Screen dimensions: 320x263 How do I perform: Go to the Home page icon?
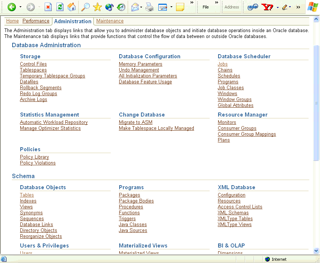click(72, 7)
